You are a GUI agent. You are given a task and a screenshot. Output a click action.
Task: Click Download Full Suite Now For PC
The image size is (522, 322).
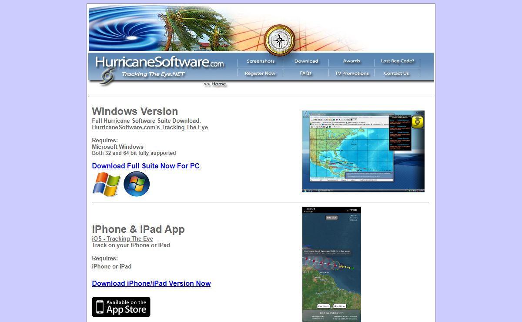pos(146,166)
